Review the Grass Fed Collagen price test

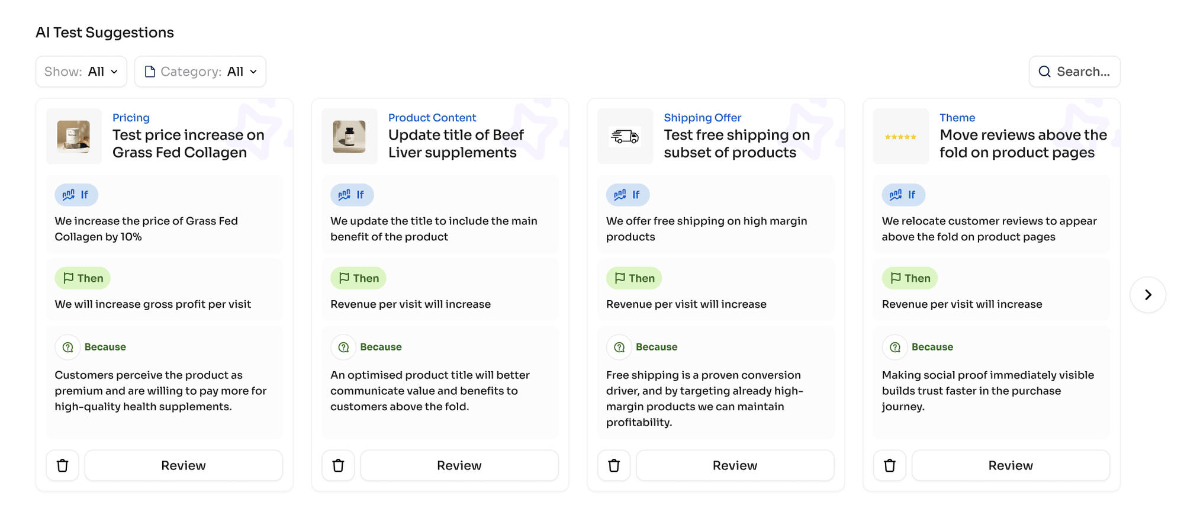click(x=184, y=465)
